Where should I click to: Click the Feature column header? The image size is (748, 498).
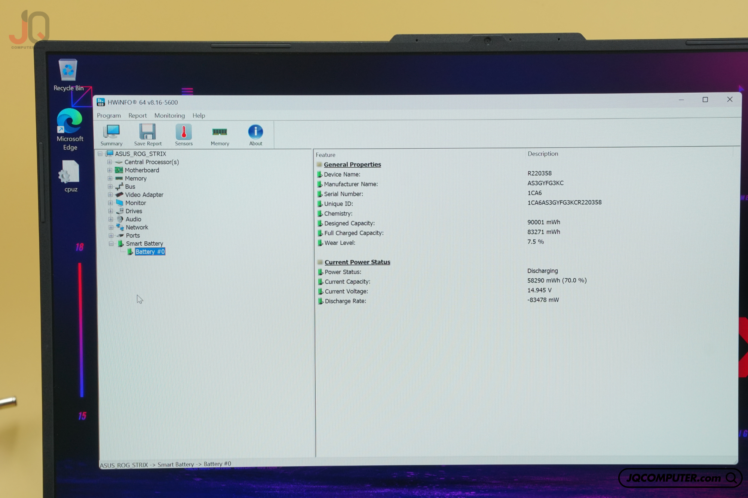point(325,155)
